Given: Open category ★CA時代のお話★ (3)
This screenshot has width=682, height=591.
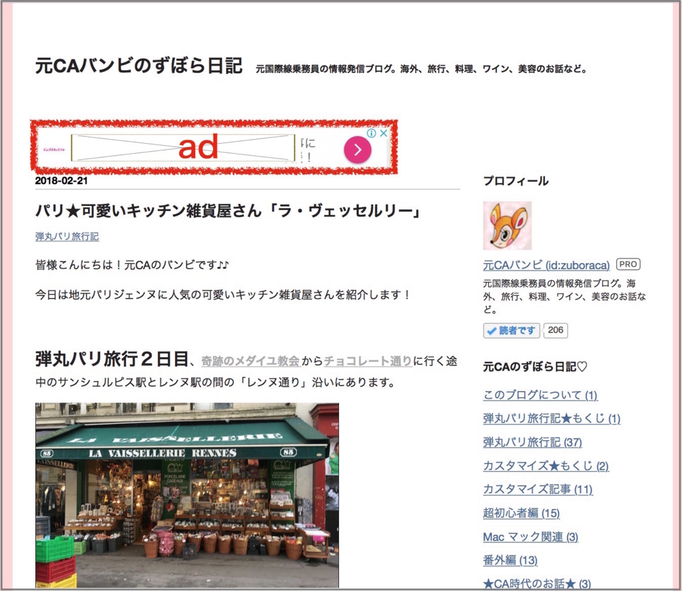Looking at the screenshot, I should pyautogui.click(x=537, y=584).
